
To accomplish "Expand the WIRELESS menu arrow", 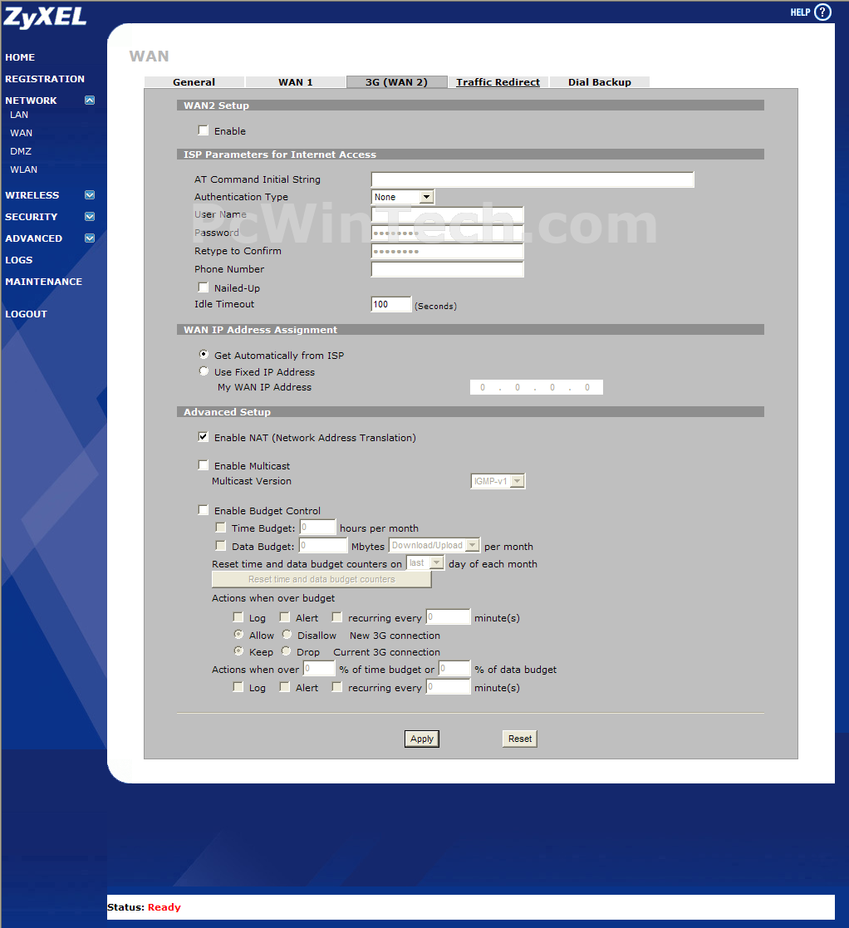I will pyautogui.click(x=90, y=194).
